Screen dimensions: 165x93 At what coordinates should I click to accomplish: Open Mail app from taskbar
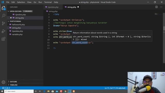click(57, 91)
